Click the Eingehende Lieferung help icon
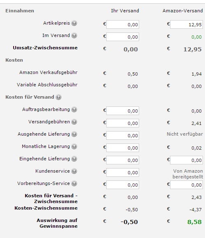 [74, 159]
